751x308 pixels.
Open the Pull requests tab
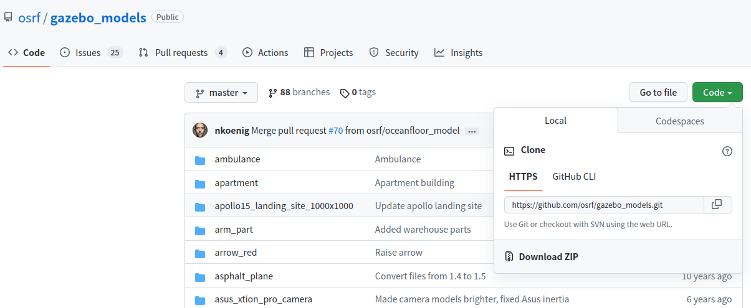pyautogui.click(x=182, y=53)
